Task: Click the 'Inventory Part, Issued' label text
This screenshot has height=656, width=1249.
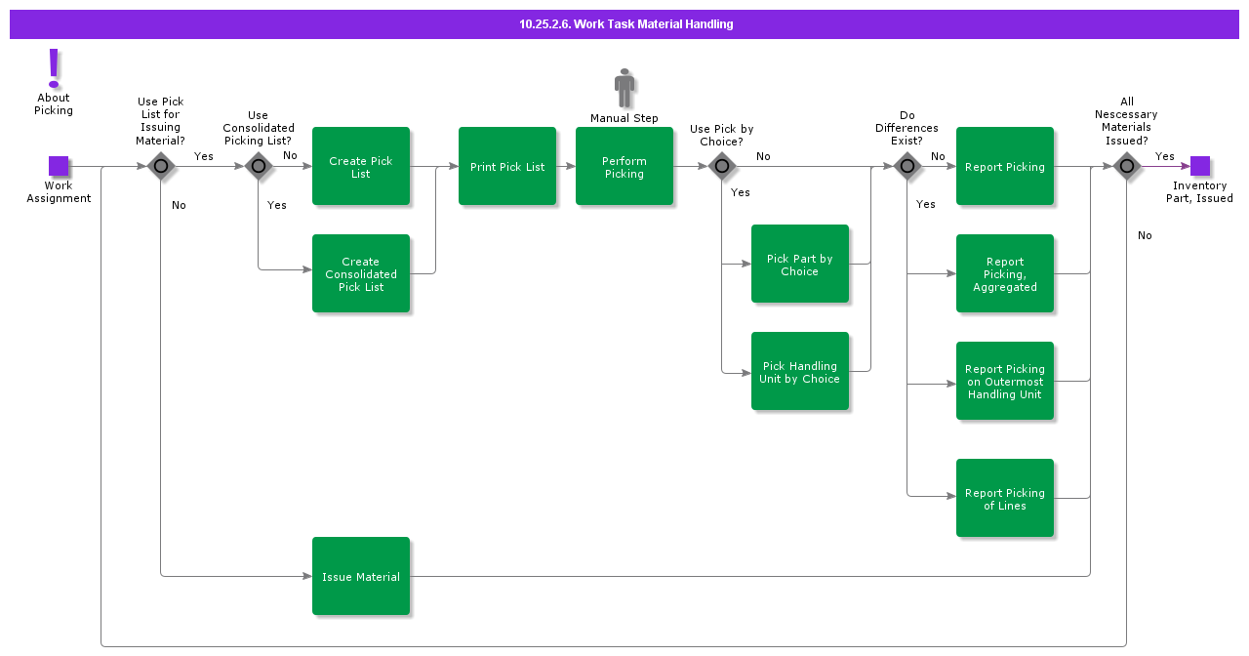Action: [1200, 191]
